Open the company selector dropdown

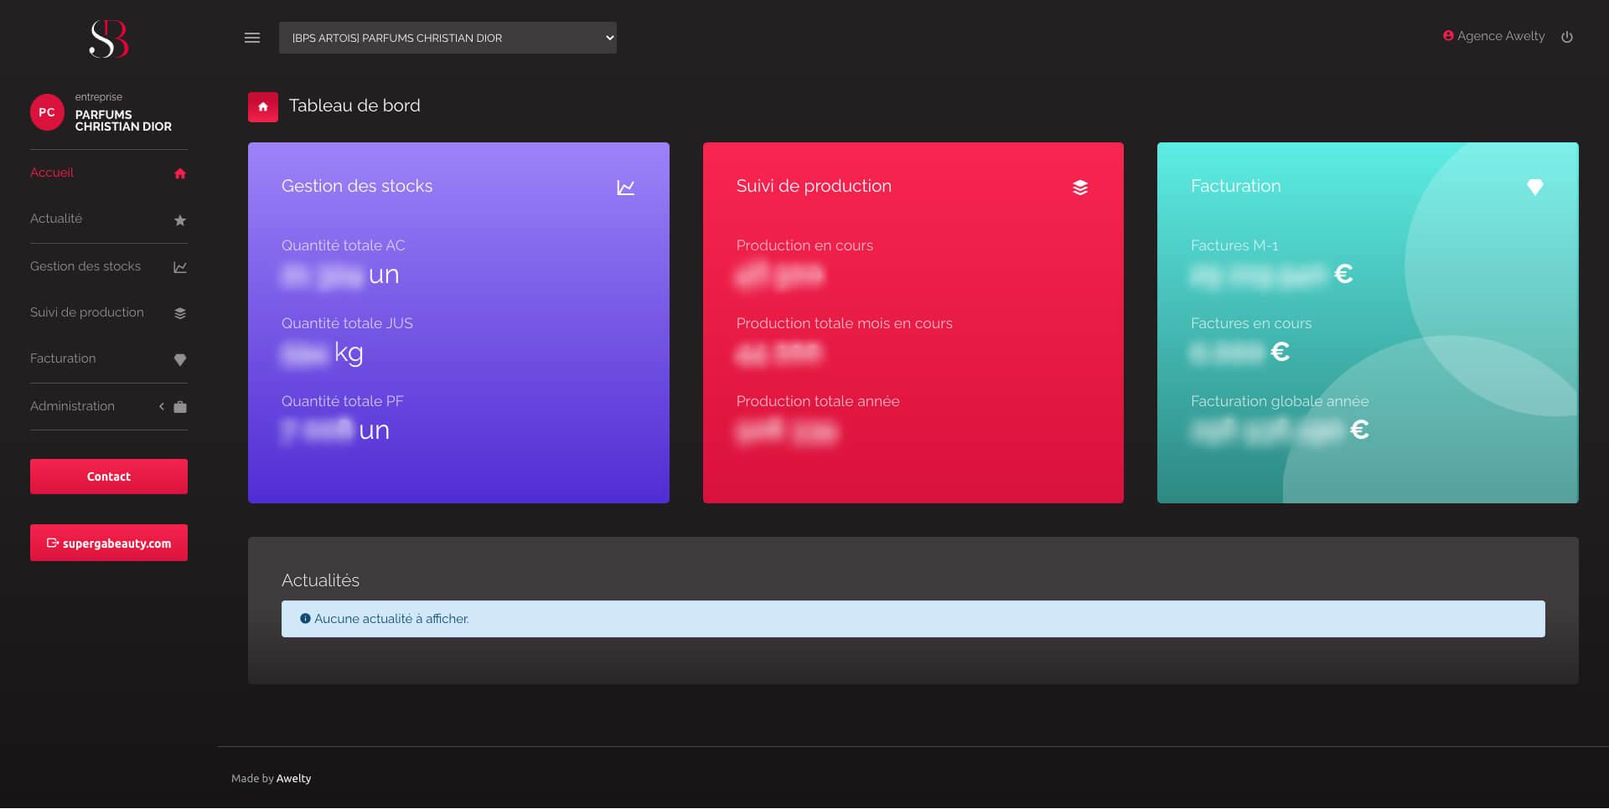pos(448,38)
